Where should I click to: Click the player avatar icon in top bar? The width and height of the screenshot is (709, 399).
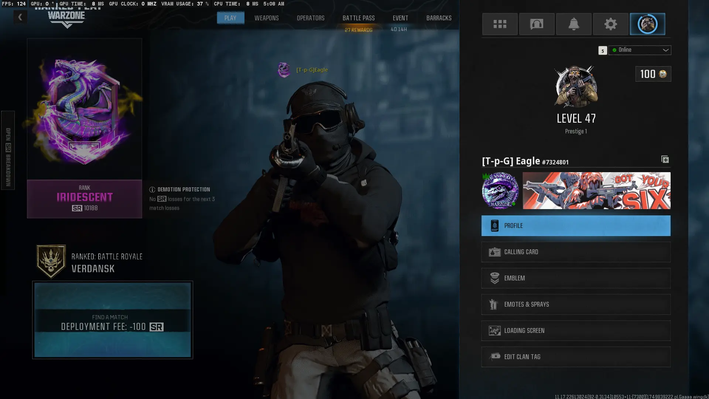click(647, 24)
